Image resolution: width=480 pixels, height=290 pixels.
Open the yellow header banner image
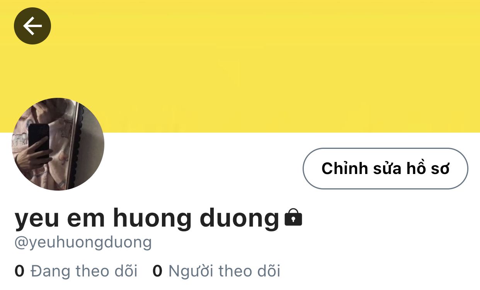(240, 66)
